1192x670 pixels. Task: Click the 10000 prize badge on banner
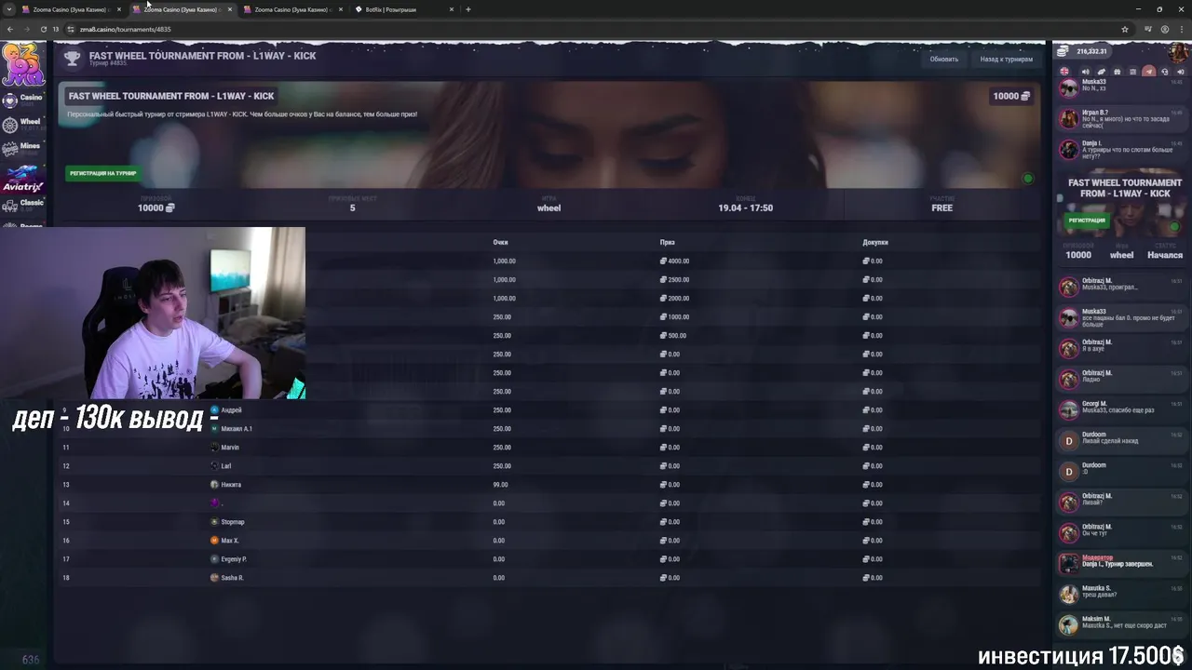[1011, 96]
